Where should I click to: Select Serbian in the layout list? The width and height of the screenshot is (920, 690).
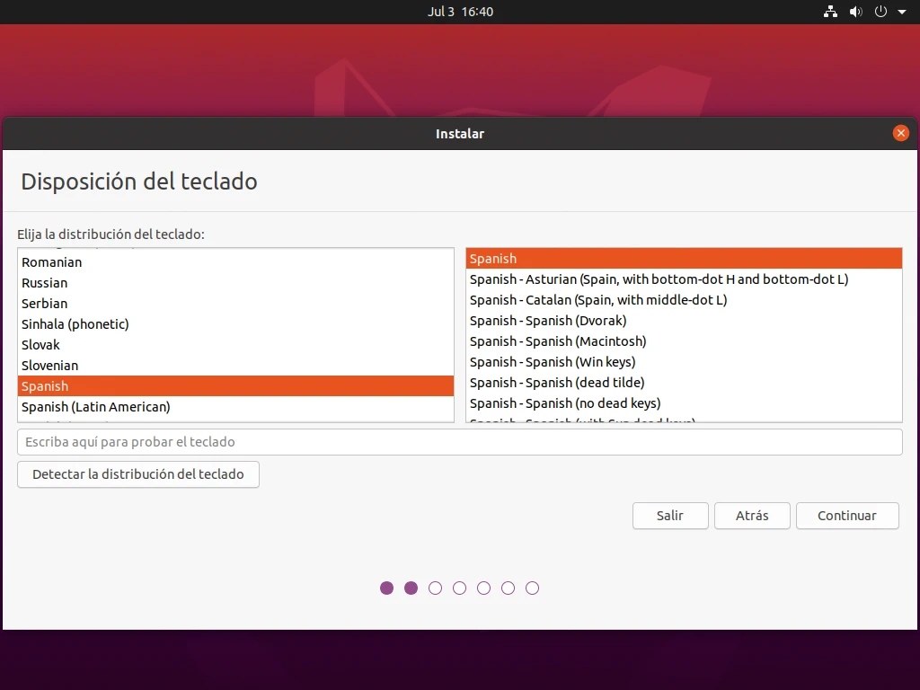(45, 304)
